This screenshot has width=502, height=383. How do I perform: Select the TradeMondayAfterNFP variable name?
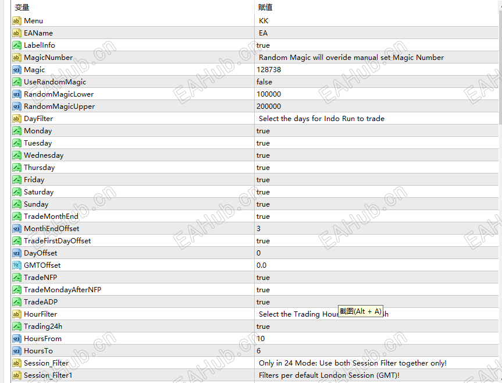[62, 290]
